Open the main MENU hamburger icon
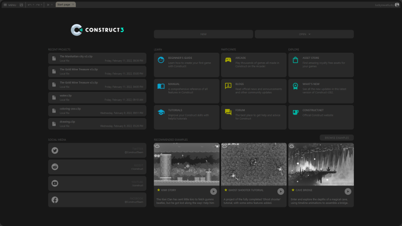The image size is (402, 226). point(5,5)
